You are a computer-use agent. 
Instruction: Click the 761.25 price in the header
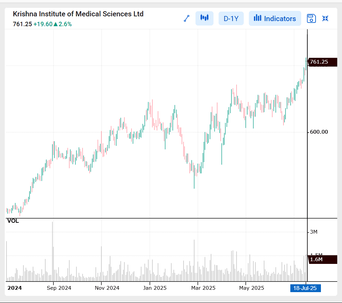pos(22,24)
